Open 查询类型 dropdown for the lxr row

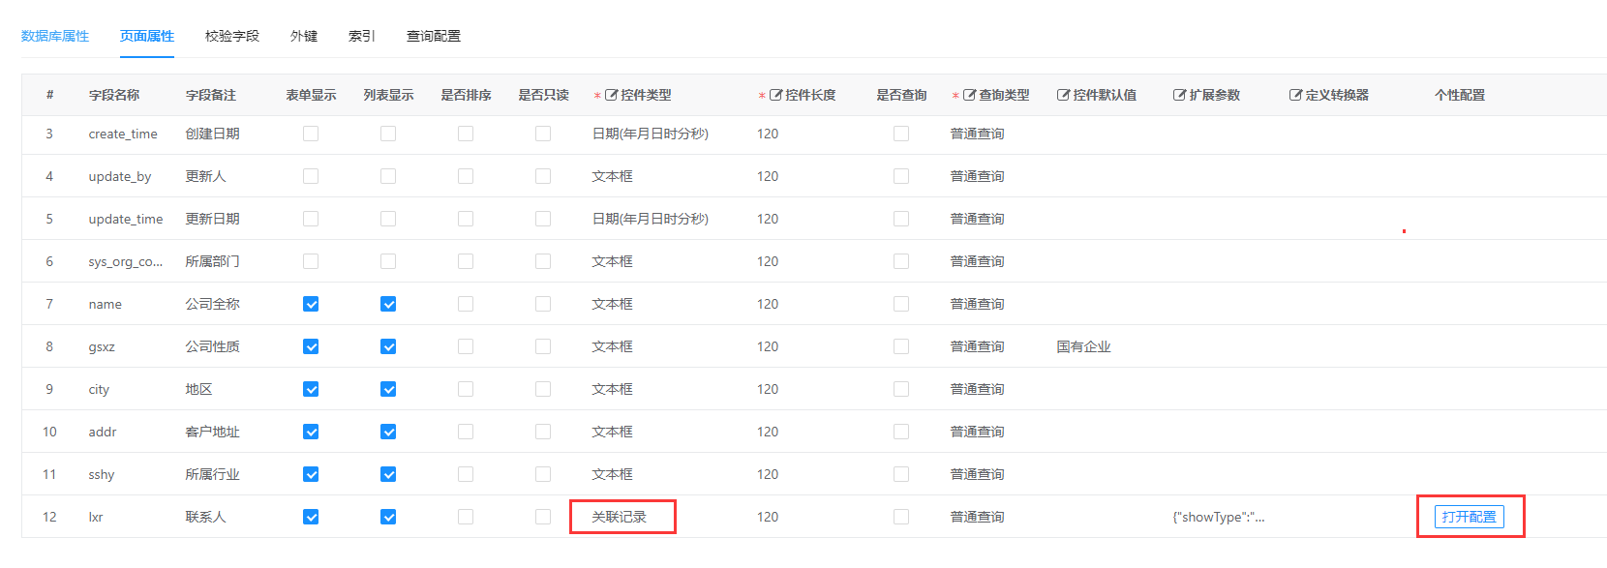coord(978,517)
